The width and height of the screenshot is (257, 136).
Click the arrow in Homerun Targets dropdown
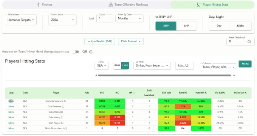[x=33, y=20]
